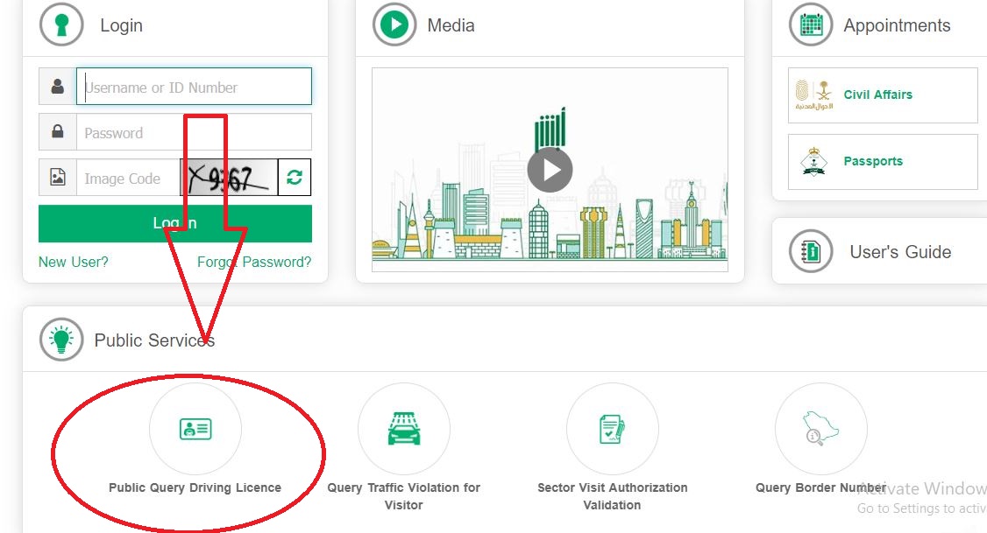Viewport: 987px width, 533px height.
Task: Play the promotional video in Media panel
Action: click(x=550, y=169)
